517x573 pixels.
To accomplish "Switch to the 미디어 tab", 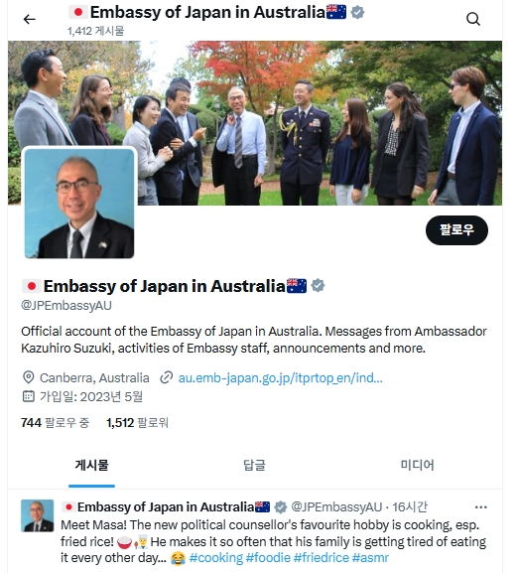I will (418, 465).
